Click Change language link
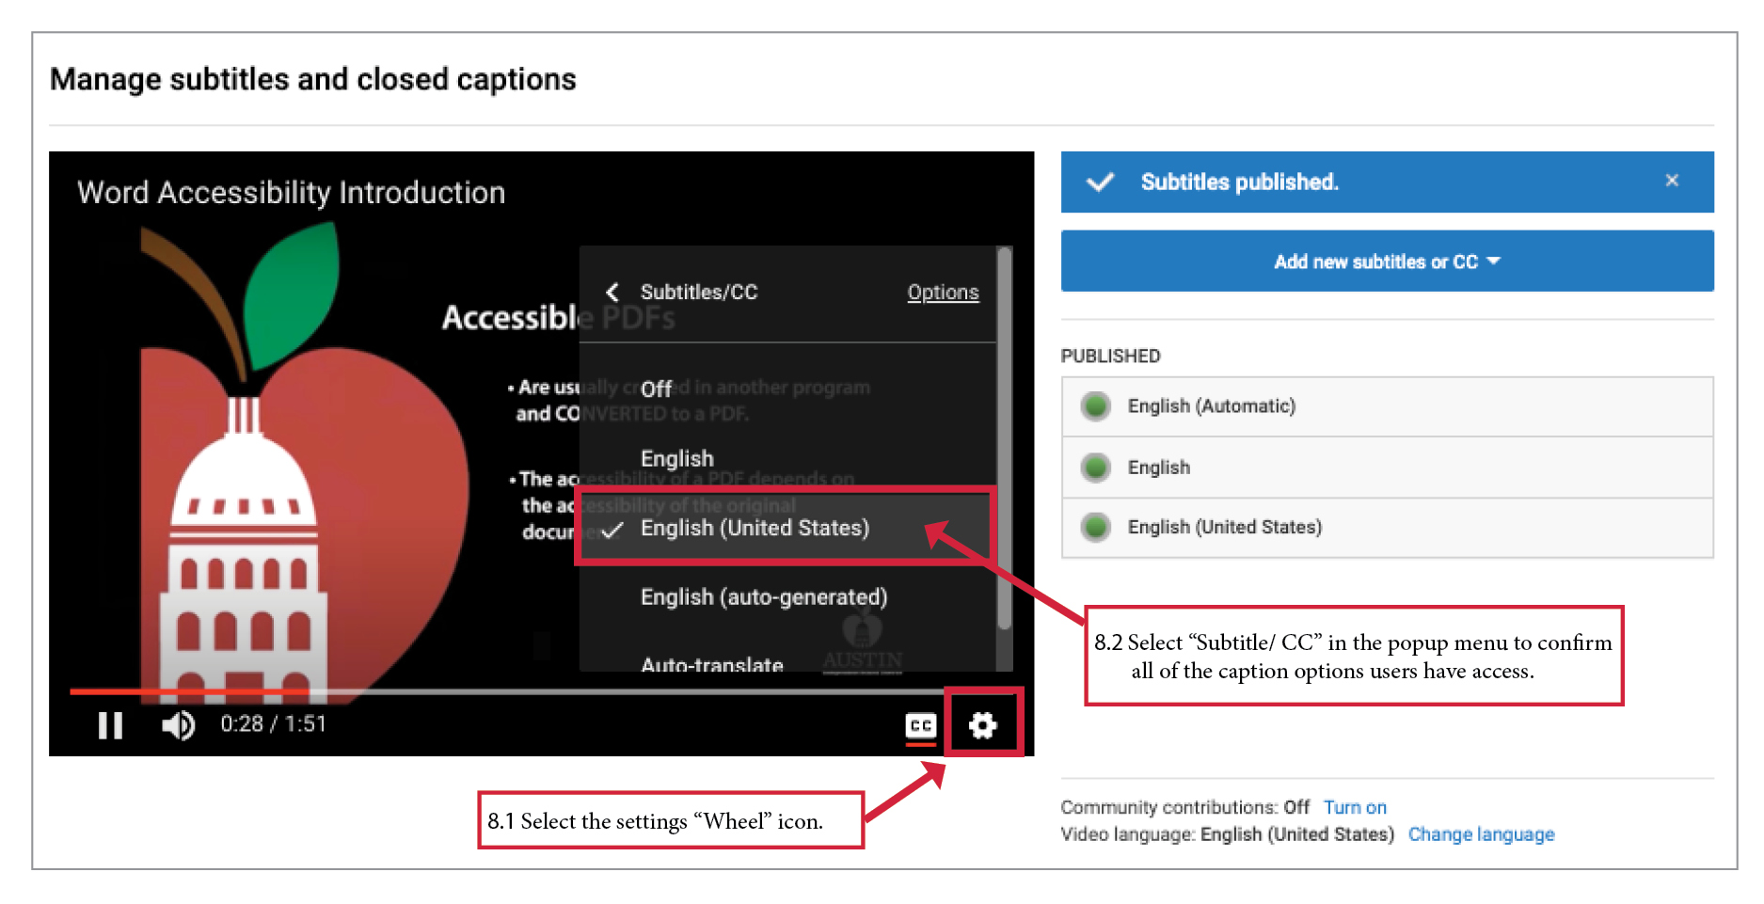The width and height of the screenshot is (1764, 904). point(1480,834)
